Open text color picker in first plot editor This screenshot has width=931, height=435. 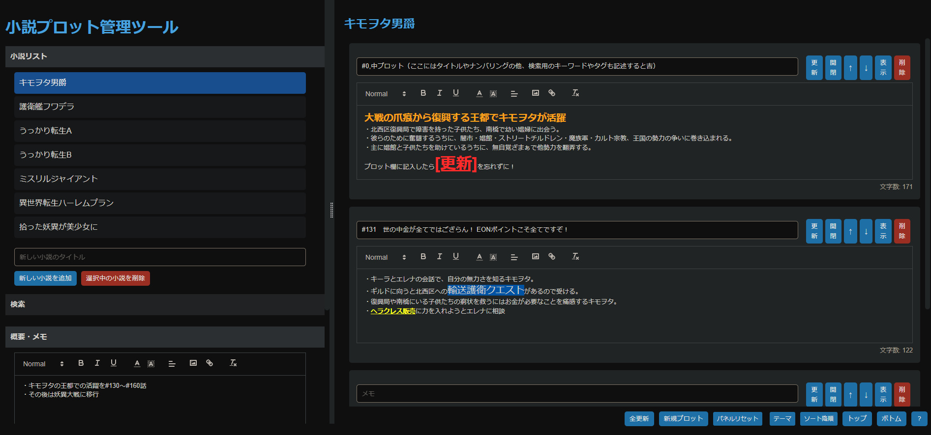(x=479, y=93)
